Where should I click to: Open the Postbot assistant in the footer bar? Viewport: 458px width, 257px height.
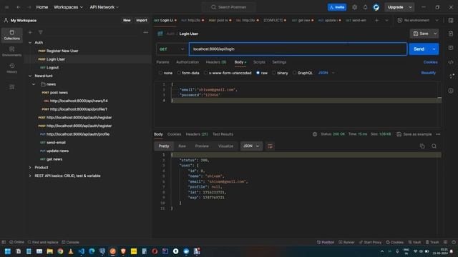[326, 242]
